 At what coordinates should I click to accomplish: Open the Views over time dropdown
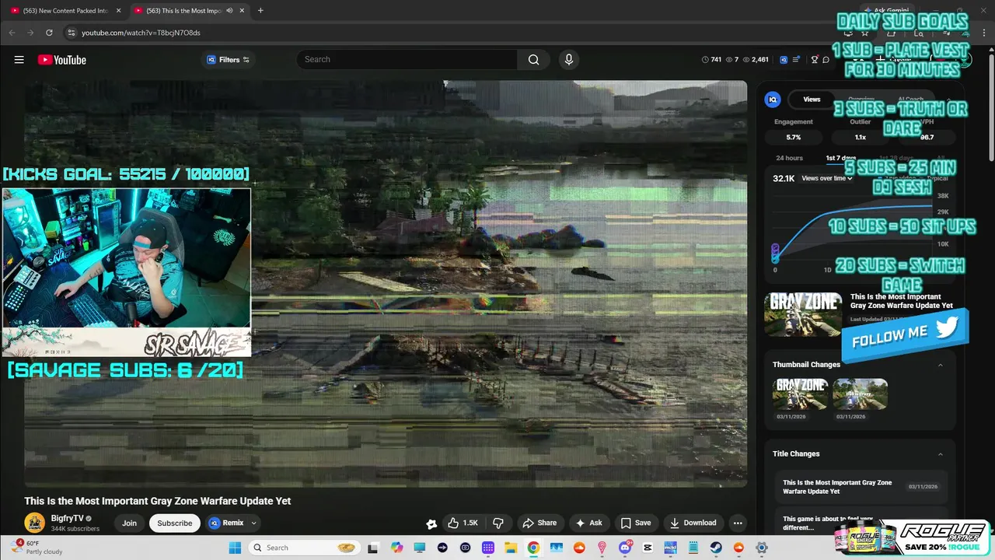827,178
